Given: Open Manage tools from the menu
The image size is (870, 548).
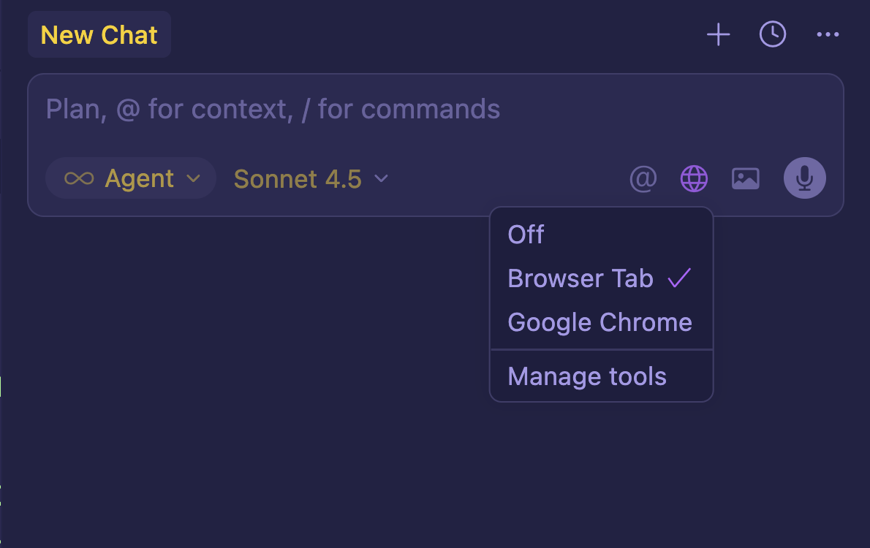Looking at the screenshot, I should pos(587,376).
